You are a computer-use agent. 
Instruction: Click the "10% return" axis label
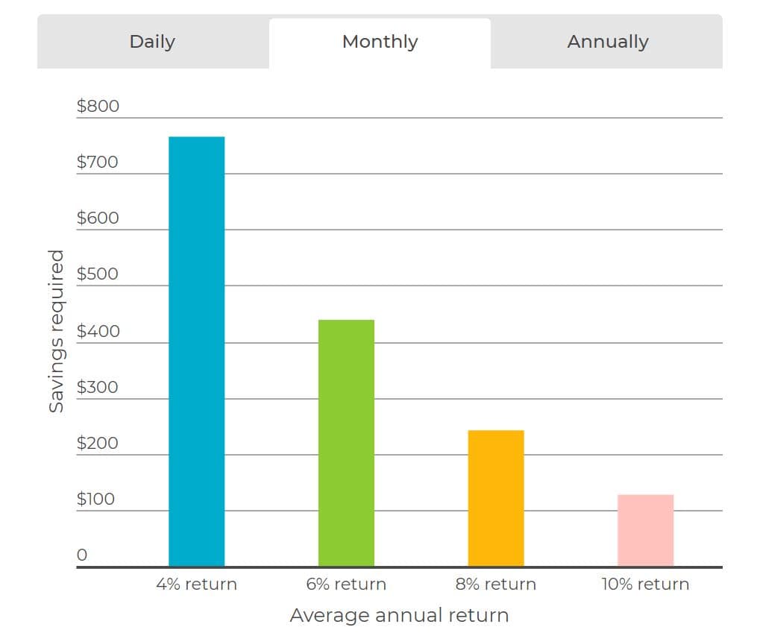click(645, 585)
